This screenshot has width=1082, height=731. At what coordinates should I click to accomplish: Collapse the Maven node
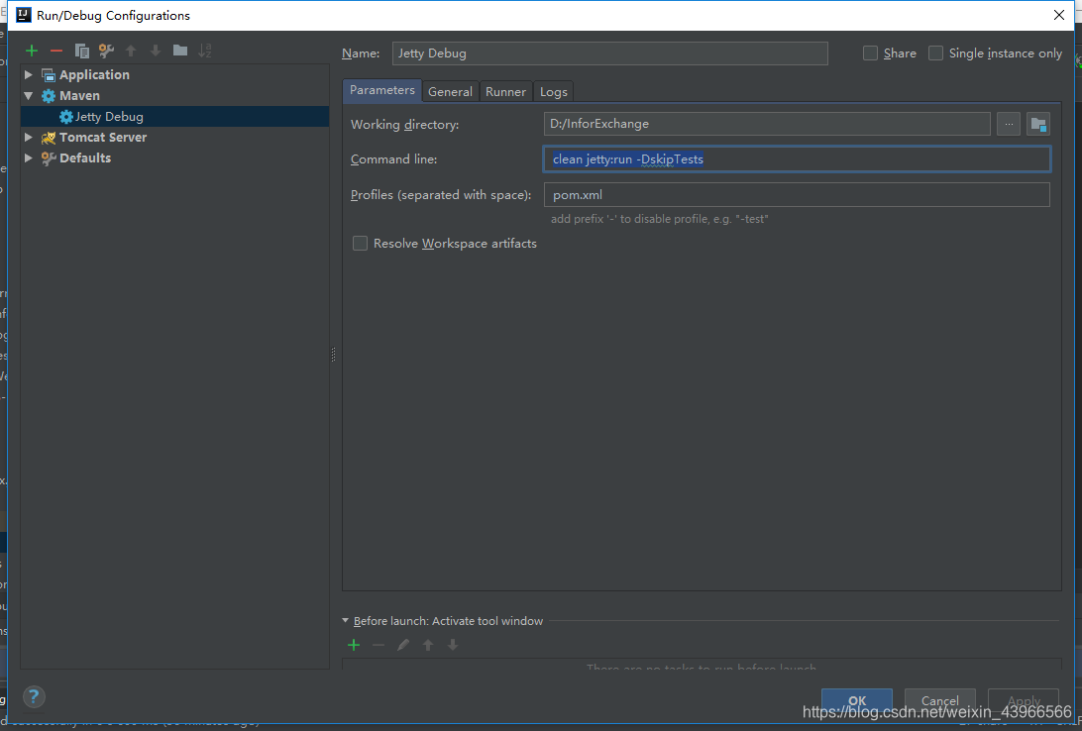29,96
